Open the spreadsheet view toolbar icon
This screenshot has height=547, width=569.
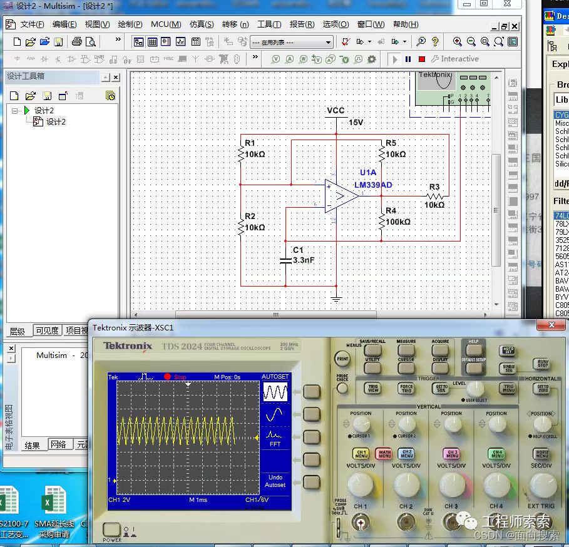(152, 42)
